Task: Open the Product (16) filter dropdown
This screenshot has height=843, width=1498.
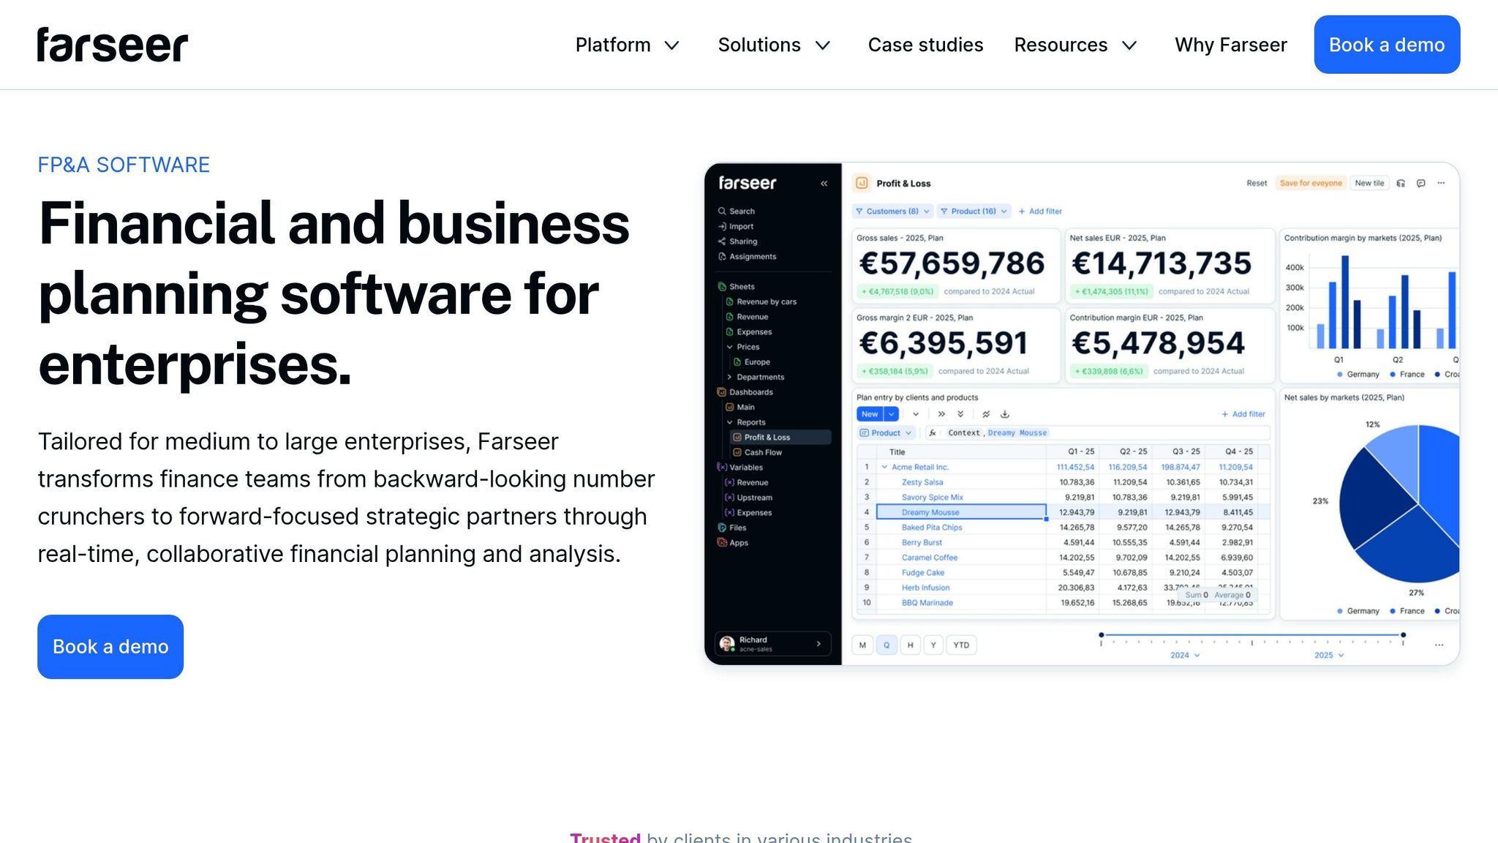Action: click(974, 211)
